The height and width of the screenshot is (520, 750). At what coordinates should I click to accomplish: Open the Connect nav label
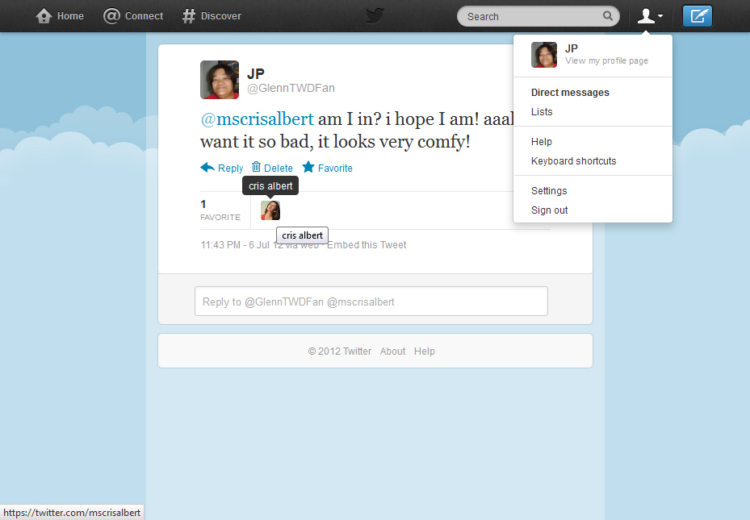[x=144, y=16]
